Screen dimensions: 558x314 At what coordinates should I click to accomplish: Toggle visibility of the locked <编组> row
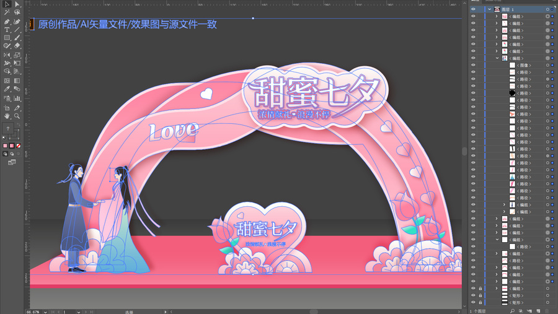pyautogui.click(x=473, y=289)
